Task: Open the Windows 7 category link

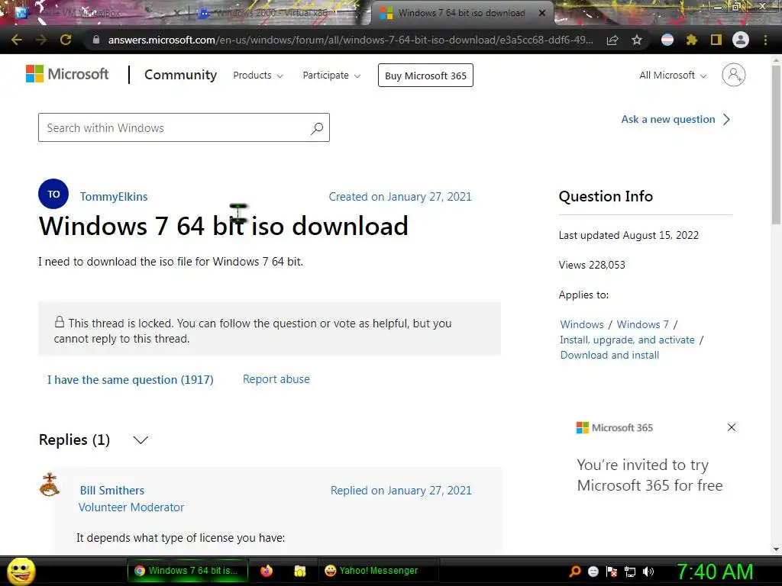Action: point(643,324)
